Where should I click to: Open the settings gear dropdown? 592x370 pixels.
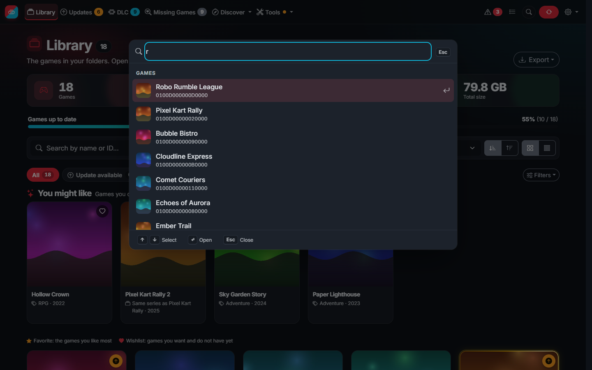(571, 12)
